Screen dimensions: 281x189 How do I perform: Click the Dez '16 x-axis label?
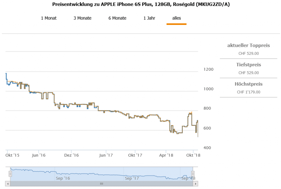[x=71, y=155]
